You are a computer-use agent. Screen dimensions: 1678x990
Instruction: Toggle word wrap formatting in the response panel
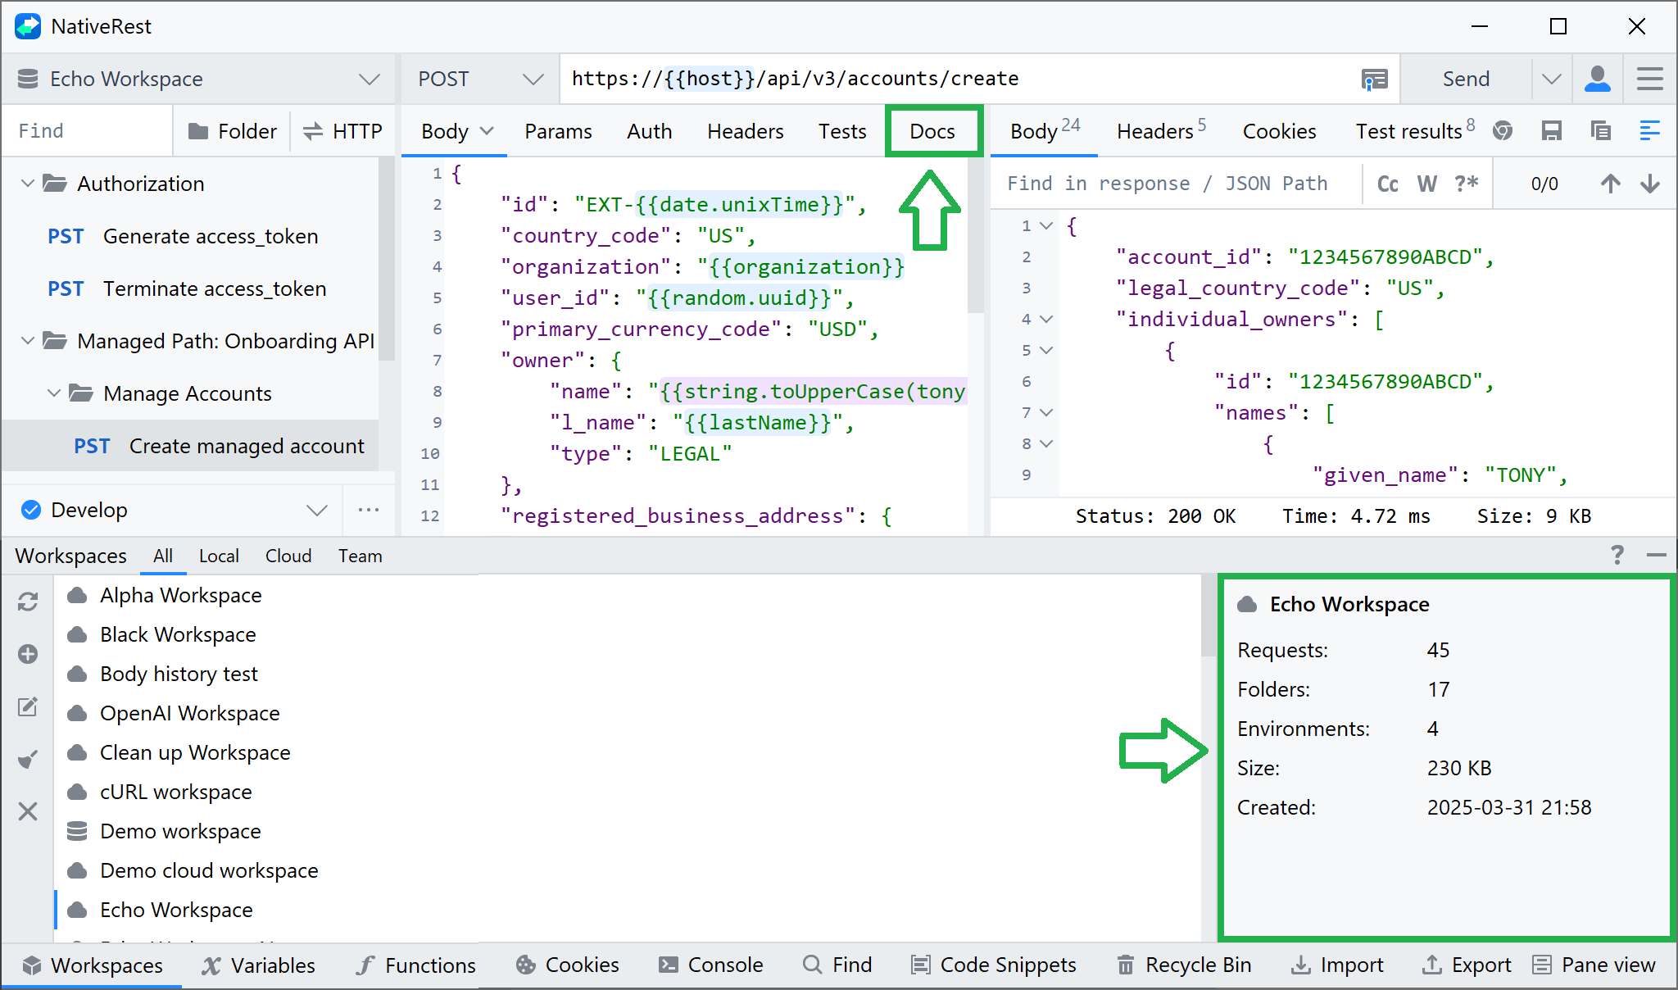click(1649, 130)
